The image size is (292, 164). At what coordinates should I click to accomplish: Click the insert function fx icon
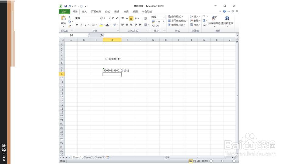pos(102,35)
